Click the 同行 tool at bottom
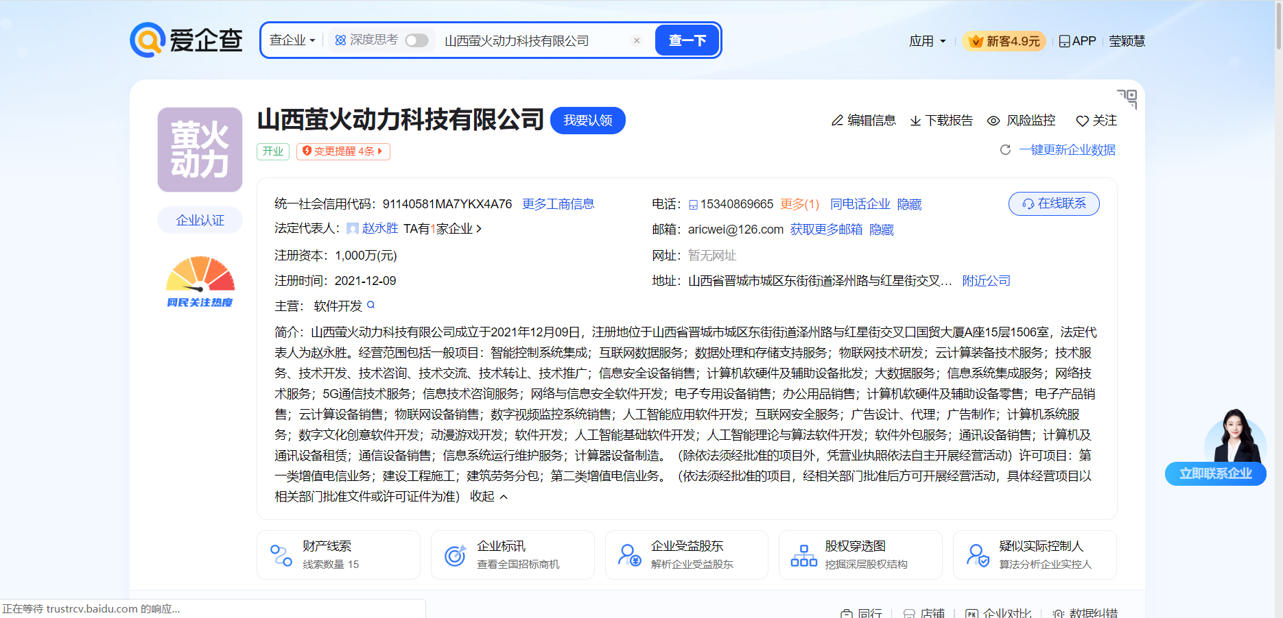 [x=862, y=613]
